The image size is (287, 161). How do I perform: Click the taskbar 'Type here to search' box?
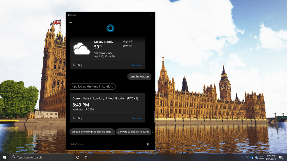tap(41, 157)
